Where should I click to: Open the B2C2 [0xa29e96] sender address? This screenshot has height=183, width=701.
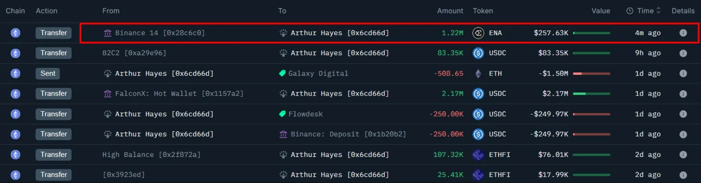click(134, 53)
